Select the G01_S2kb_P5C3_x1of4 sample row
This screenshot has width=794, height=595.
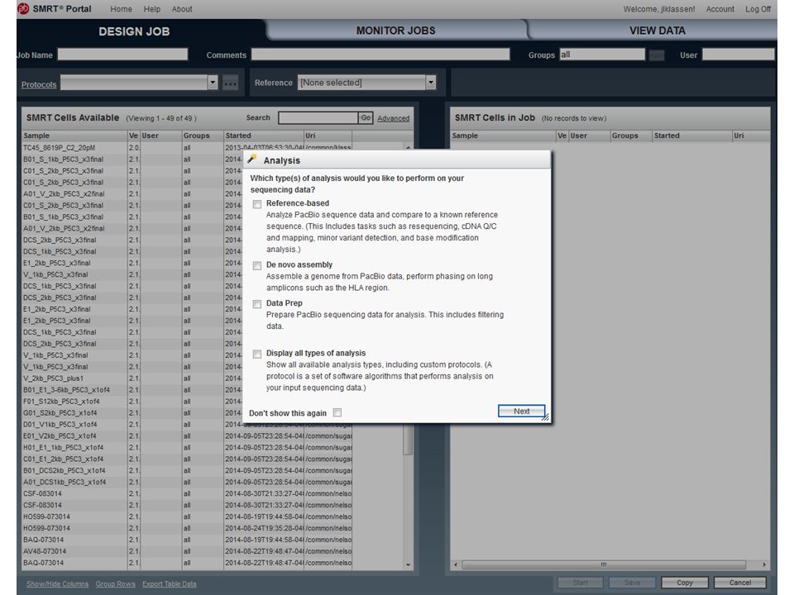(x=132, y=413)
